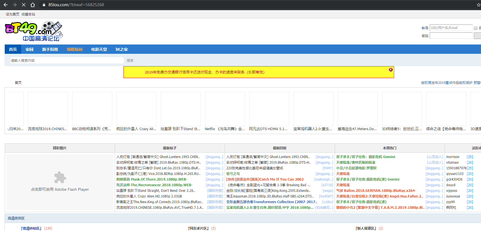Select the 最新帖子 column header

[x=170, y=148]
